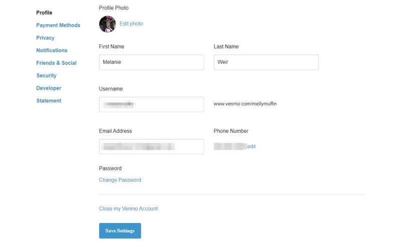396x243 pixels.
Task: Go to Payment Methods settings
Action: (58, 26)
